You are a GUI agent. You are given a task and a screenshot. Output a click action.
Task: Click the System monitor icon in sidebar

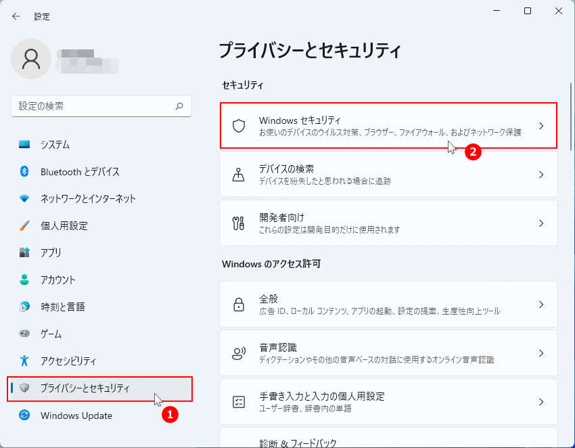24,144
